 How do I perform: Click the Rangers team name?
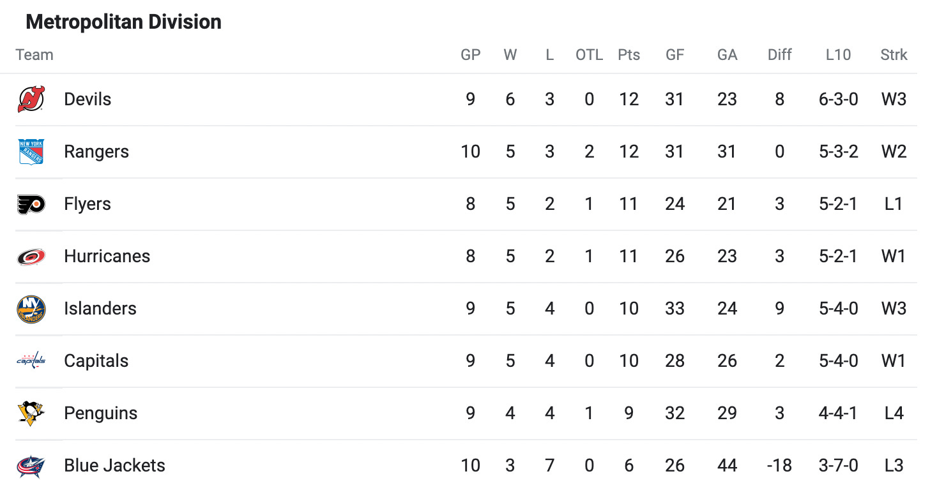(x=96, y=152)
